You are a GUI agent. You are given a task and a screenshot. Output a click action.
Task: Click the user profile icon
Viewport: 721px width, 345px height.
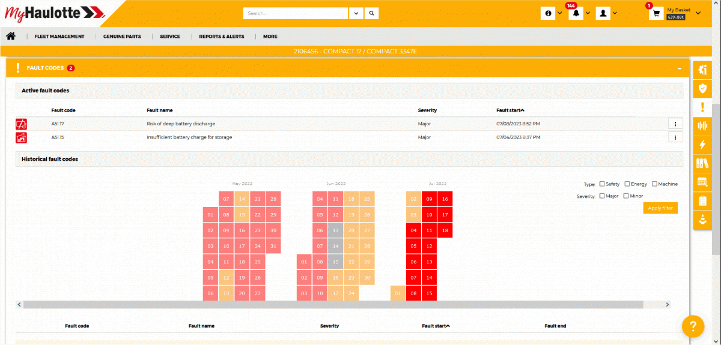pos(603,13)
